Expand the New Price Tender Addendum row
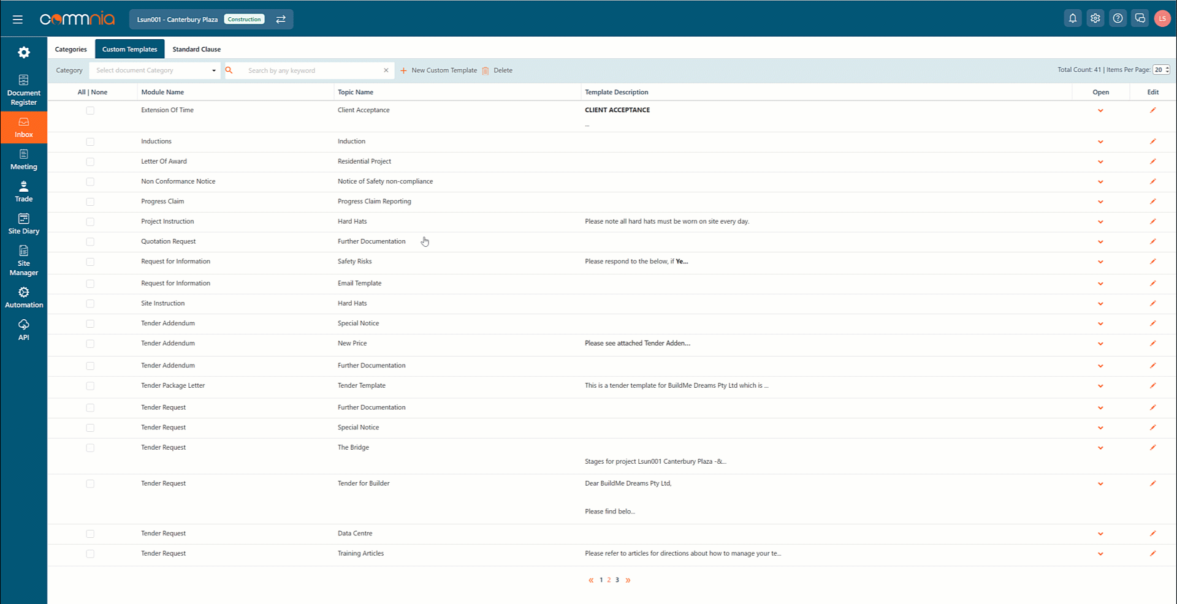The height and width of the screenshot is (604, 1177). [1100, 344]
